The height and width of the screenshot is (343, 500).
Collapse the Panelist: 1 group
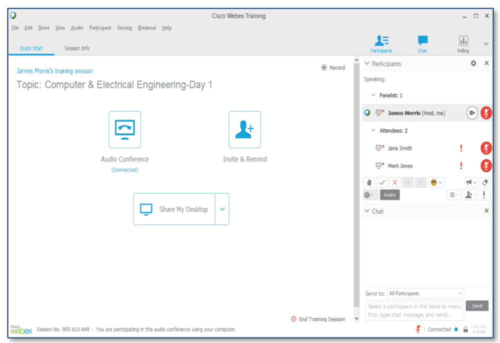373,95
